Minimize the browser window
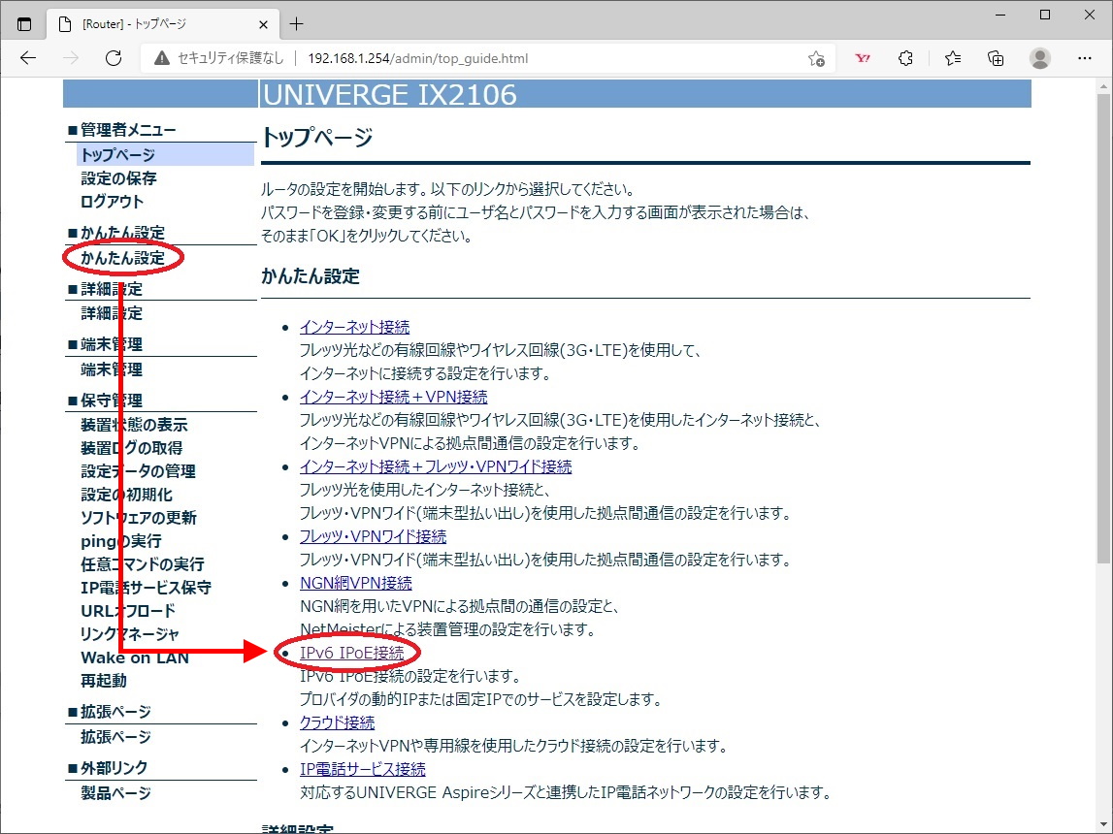This screenshot has height=834, width=1113. tap(1000, 15)
